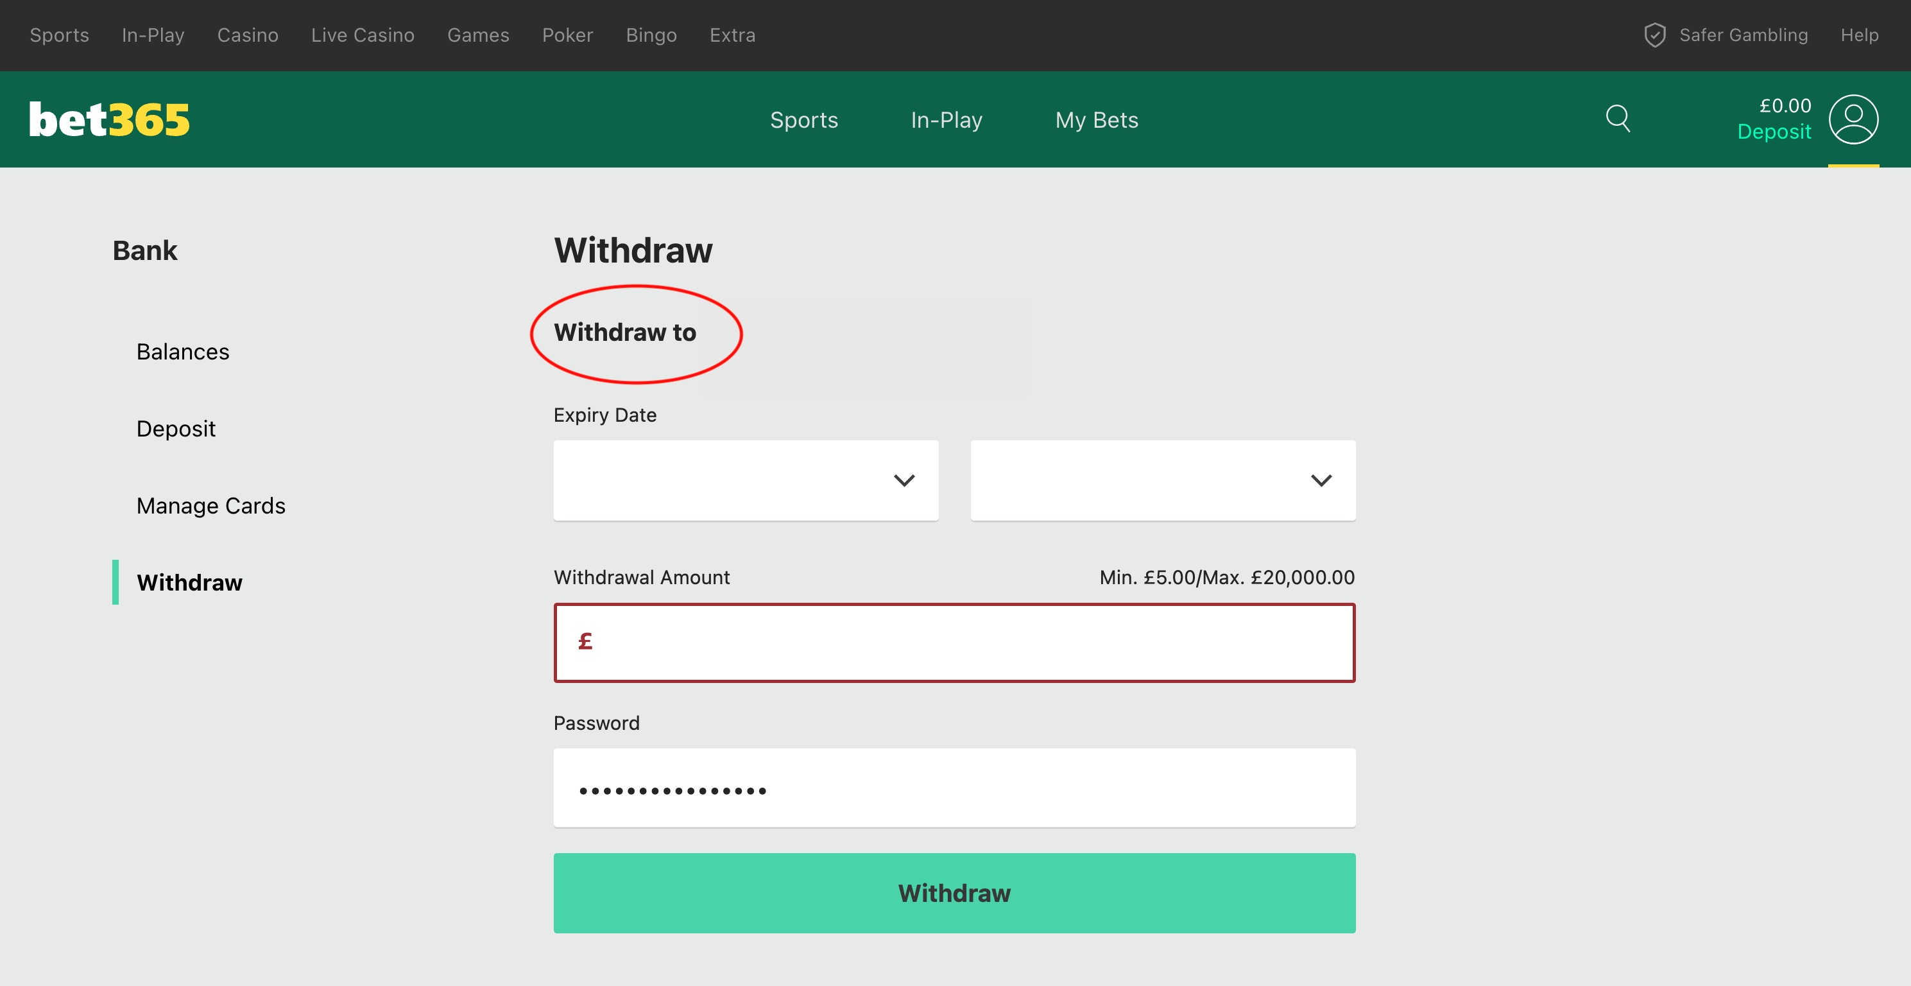View the £0.00 account balance
This screenshot has height=986, width=1911.
1785,105
